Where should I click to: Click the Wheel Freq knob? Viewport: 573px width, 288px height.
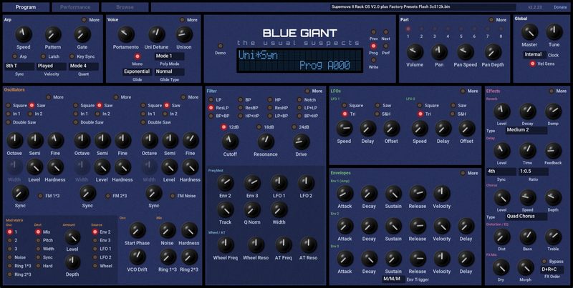(226, 245)
